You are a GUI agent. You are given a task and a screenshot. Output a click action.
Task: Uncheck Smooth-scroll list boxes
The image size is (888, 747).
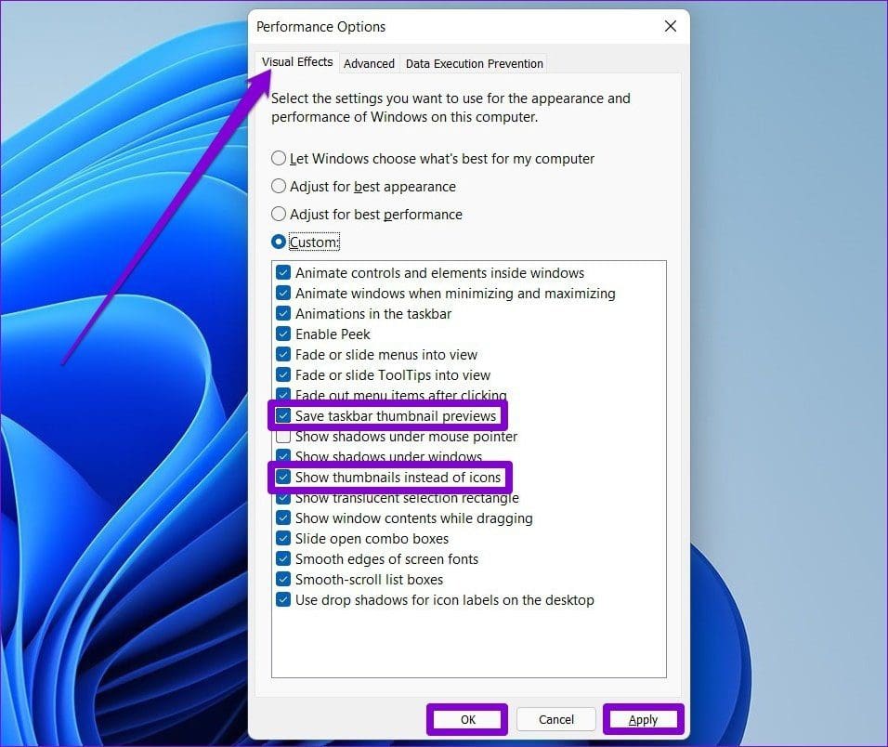pyautogui.click(x=283, y=580)
